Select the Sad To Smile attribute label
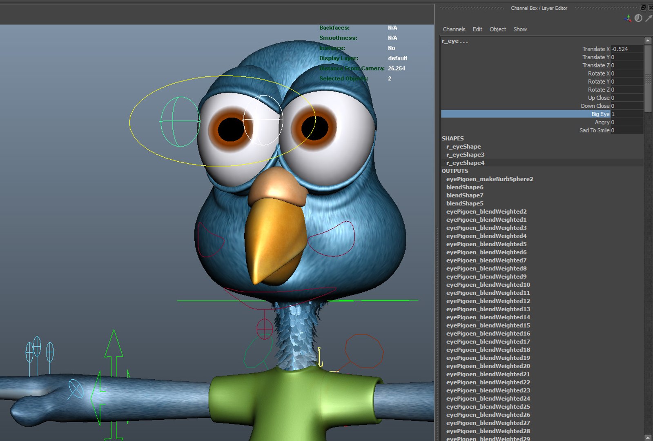Image resolution: width=653 pixels, height=441 pixels. point(595,131)
